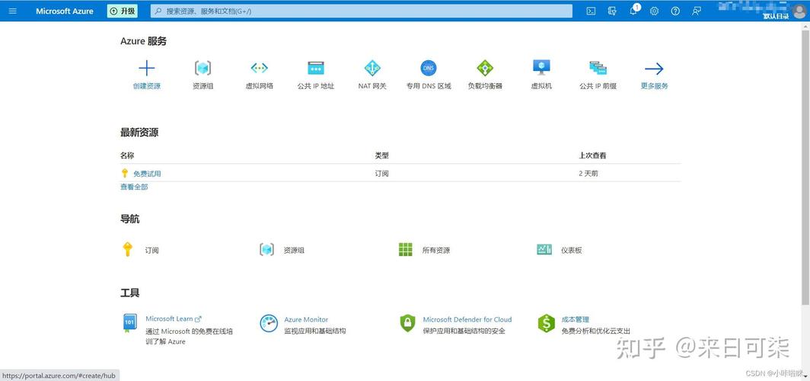Click the 查看全部 link
This screenshot has height=381, width=810.
click(x=134, y=187)
